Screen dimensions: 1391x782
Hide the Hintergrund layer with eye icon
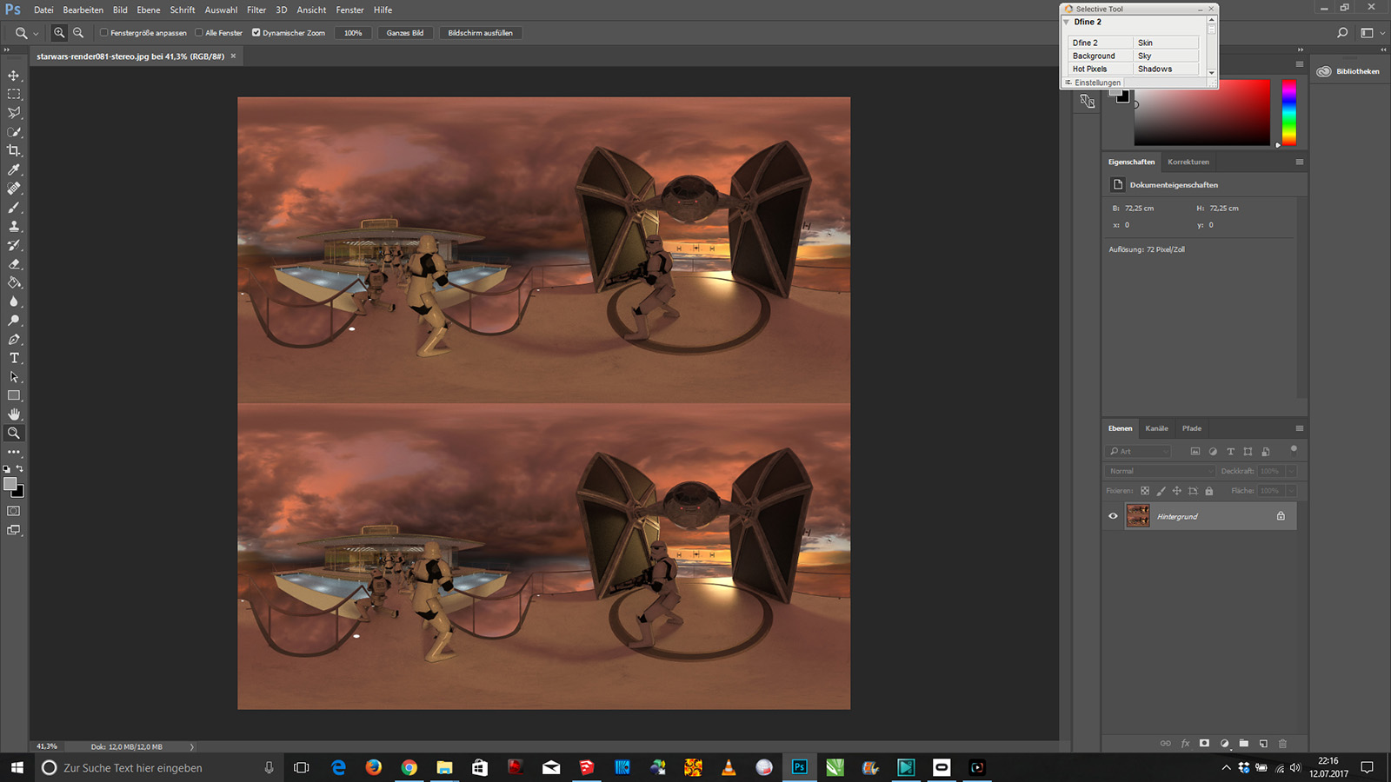[x=1113, y=516]
